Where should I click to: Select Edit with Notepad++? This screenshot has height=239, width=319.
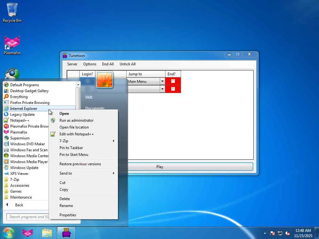point(83,134)
